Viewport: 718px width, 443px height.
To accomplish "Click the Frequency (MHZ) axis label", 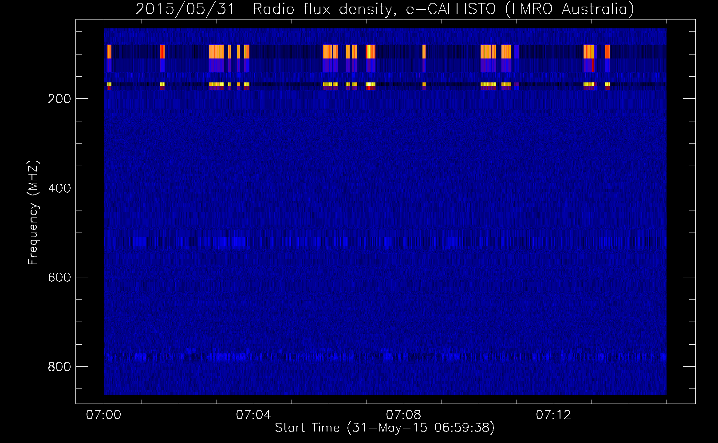I will tap(33, 212).
